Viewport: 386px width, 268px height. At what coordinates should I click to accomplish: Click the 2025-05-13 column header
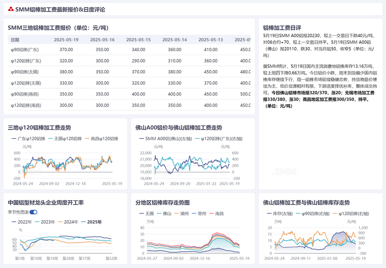click(x=211, y=40)
